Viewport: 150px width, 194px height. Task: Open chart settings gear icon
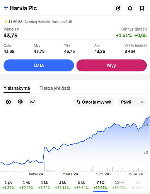coord(8,102)
